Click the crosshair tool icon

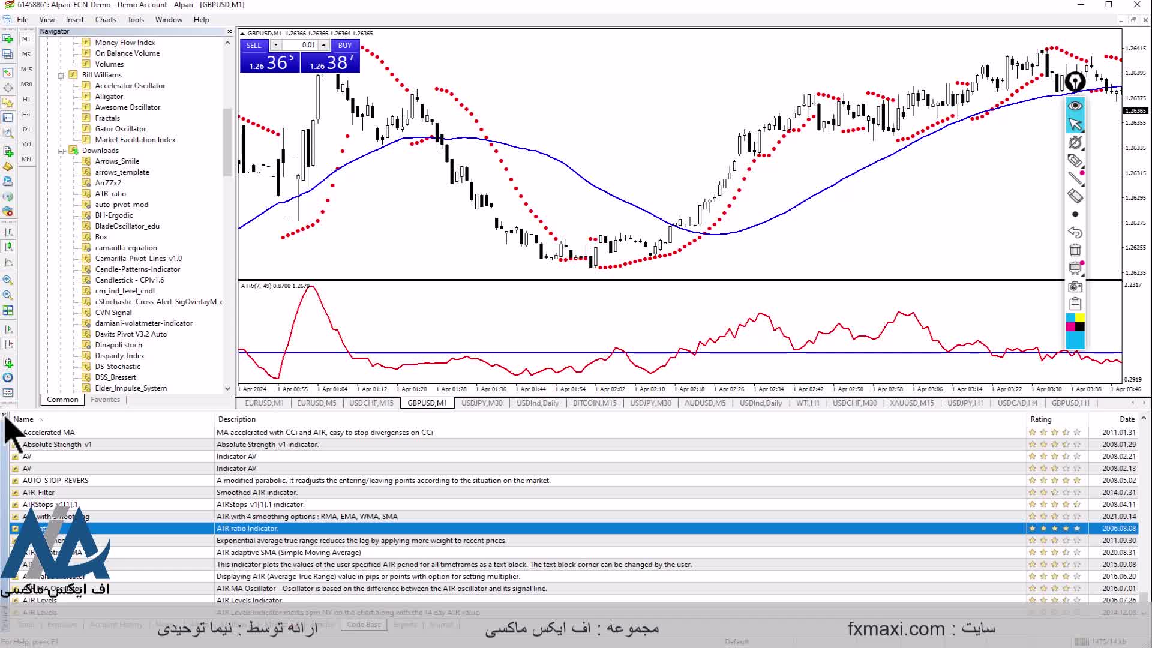coord(8,88)
